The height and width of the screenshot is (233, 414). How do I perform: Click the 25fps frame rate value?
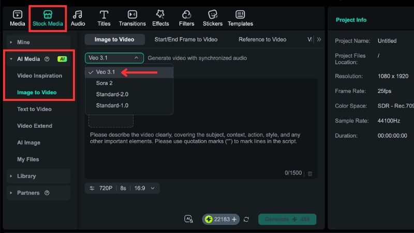click(x=385, y=91)
